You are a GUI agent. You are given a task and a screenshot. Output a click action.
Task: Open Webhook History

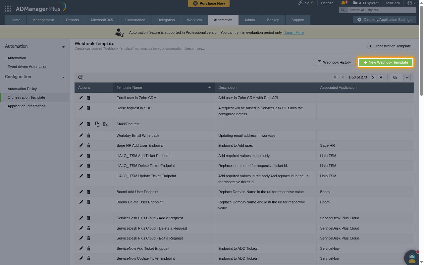click(x=334, y=62)
